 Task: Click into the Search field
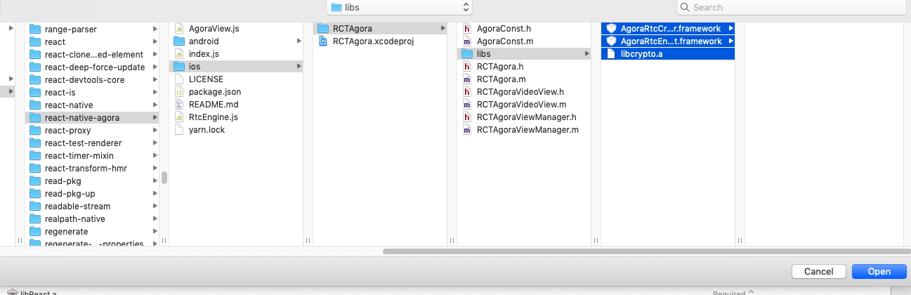click(x=791, y=7)
